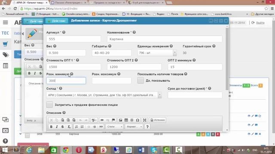Apply block quote from the editor toolbar
Image resolution: width=275 pixels, height=154 pixels.
point(101,127)
